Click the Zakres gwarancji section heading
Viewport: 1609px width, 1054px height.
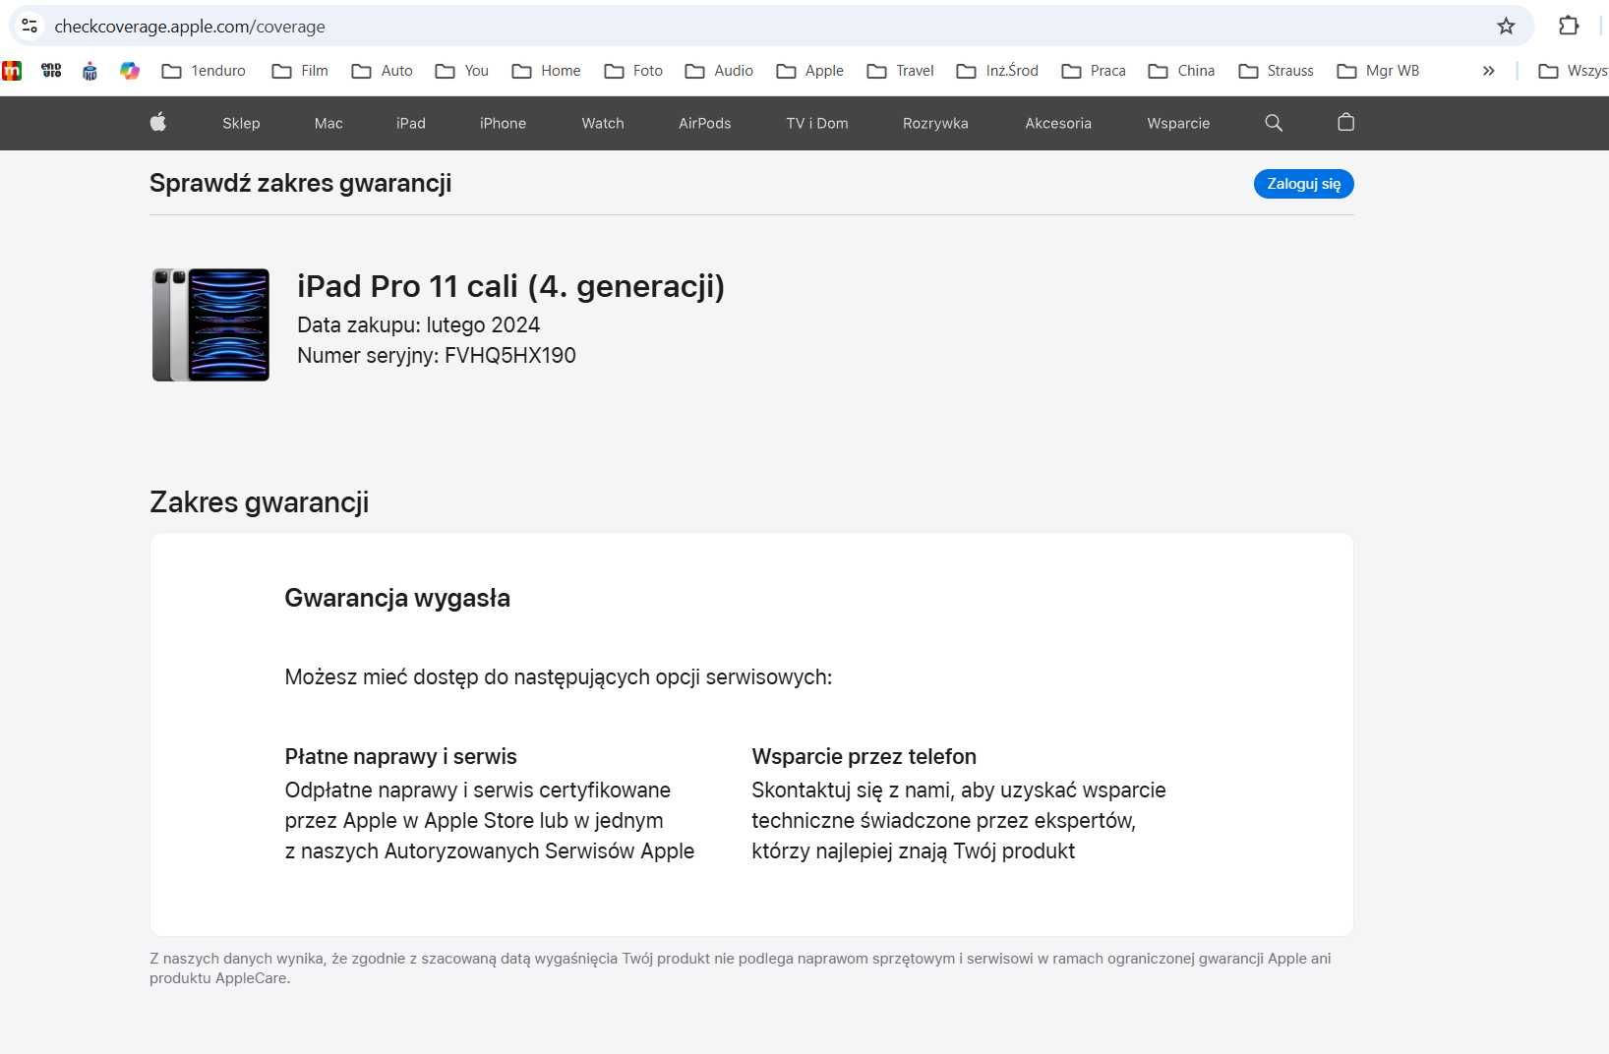point(259,502)
